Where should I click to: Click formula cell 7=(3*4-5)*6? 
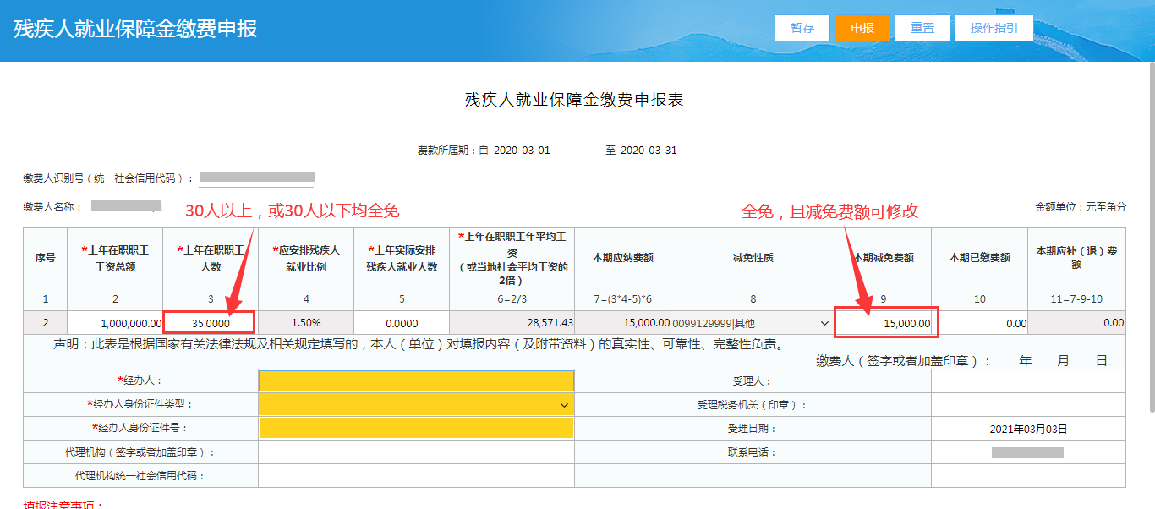click(623, 299)
